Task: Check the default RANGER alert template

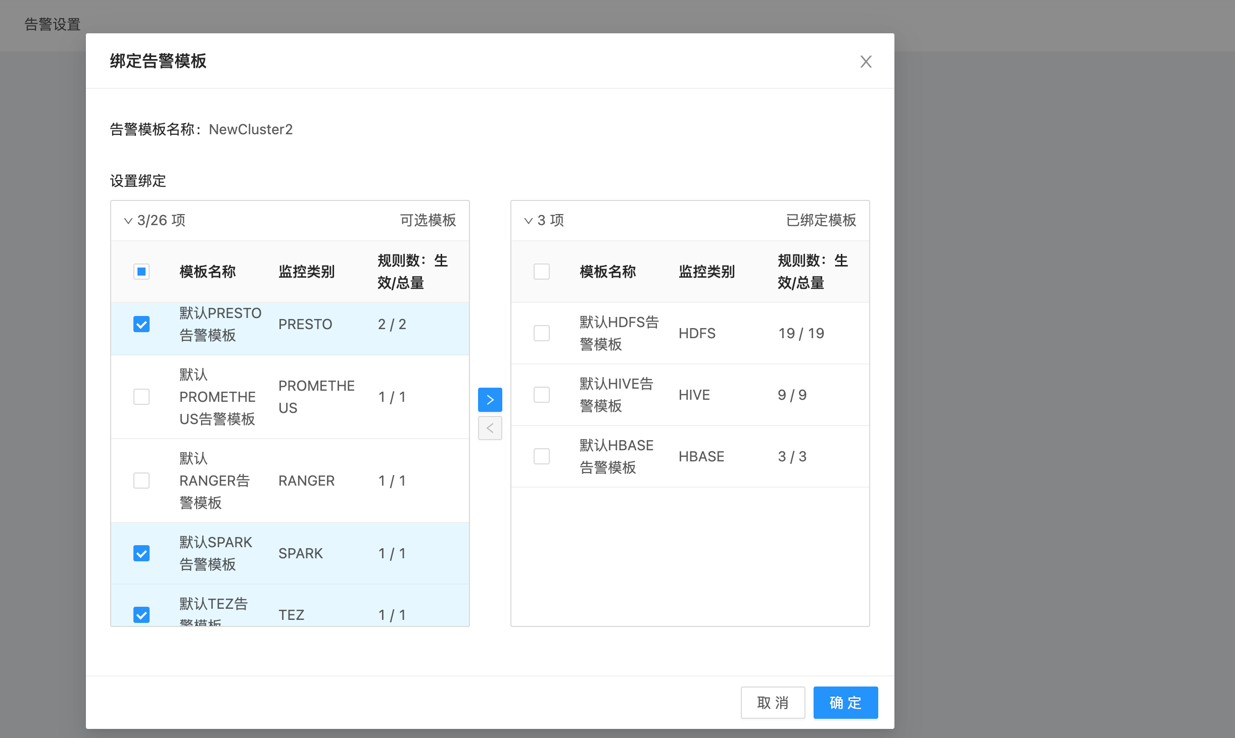Action: pyautogui.click(x=141, y=481)
